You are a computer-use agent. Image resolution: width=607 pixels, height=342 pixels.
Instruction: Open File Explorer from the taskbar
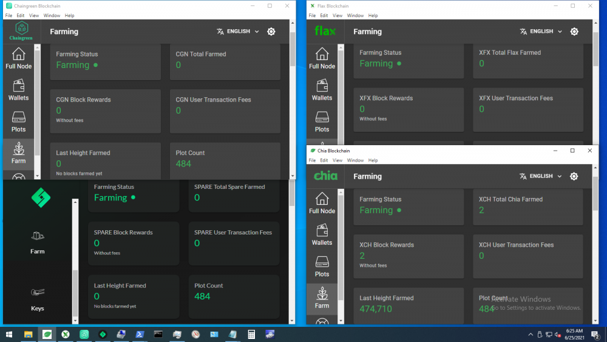click(x=29, y=334)
